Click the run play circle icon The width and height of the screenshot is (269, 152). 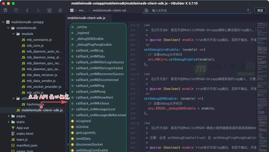click(x=60, y=10)
